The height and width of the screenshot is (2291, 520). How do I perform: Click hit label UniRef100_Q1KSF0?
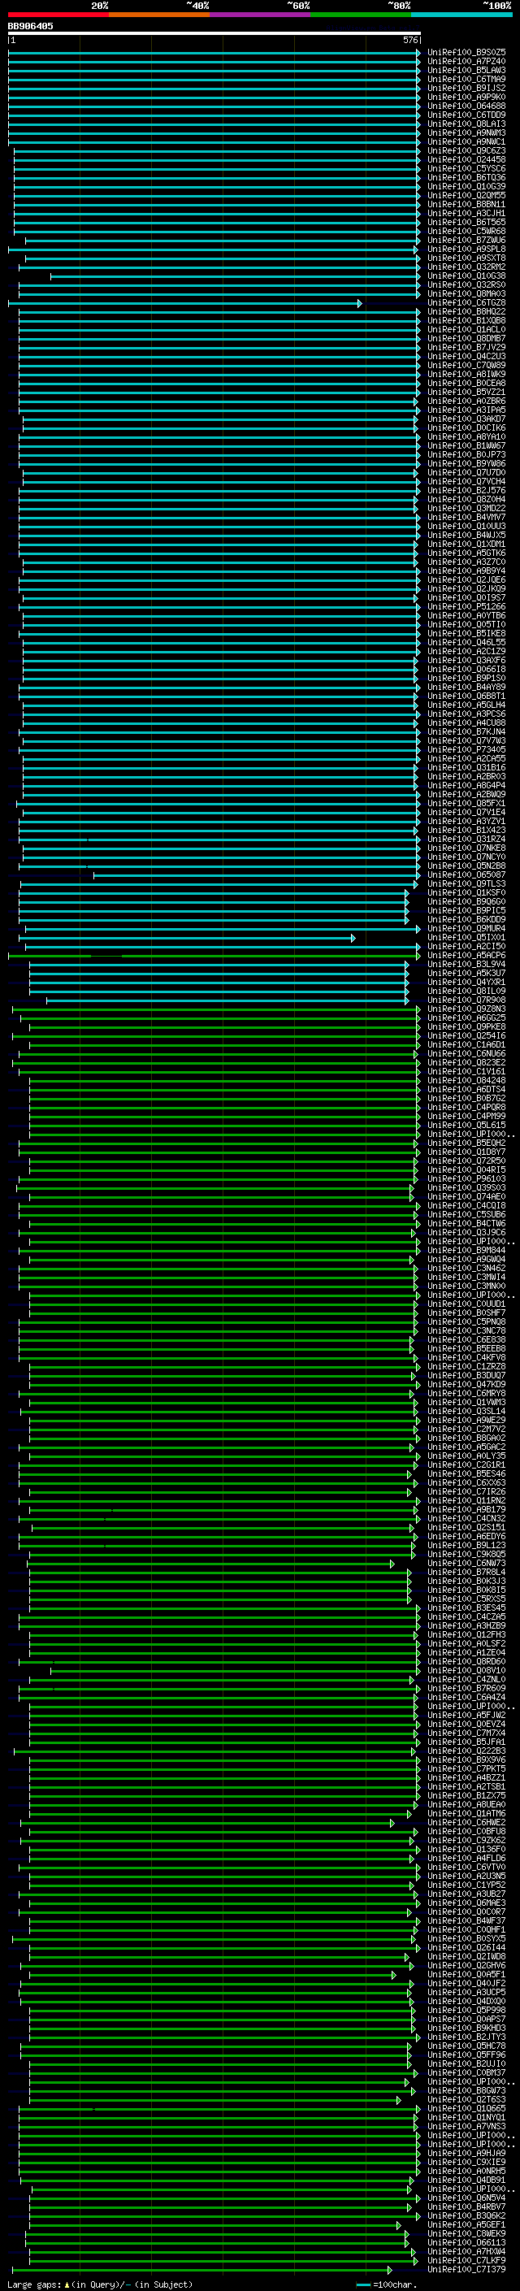466,892
